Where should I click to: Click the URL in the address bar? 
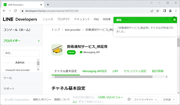(x=52, y=11)
